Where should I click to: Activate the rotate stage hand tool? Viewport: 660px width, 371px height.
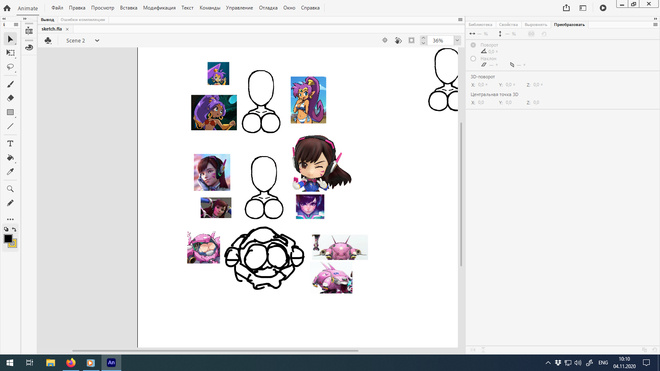pyautogui.click(x=398, y=40)
